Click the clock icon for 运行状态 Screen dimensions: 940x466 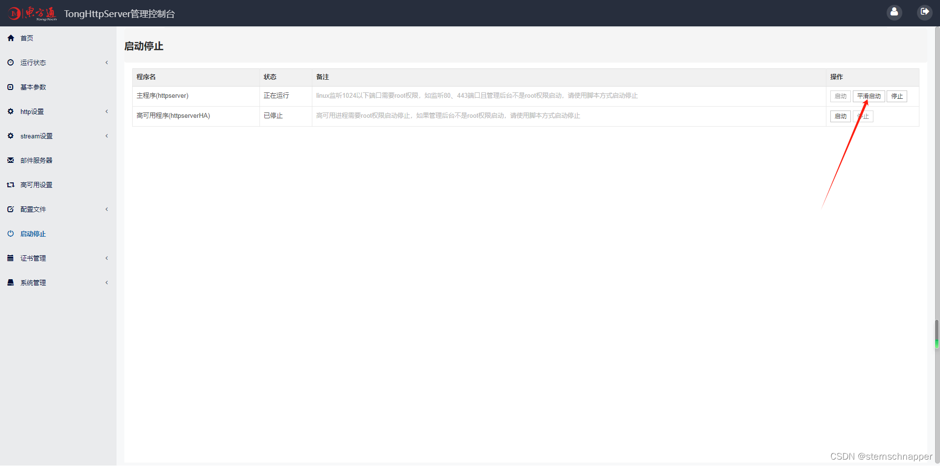coord(11,63)
